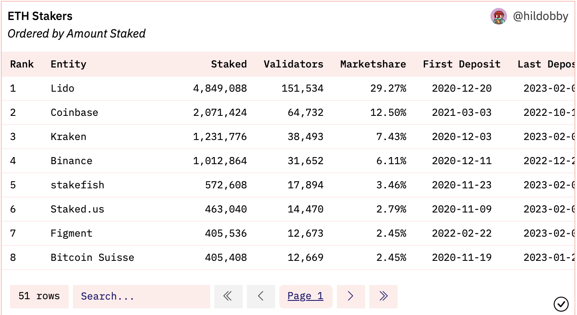Sort by the Entity column header
The width and height of the screenshot is (577, 315).
point(69,64)
